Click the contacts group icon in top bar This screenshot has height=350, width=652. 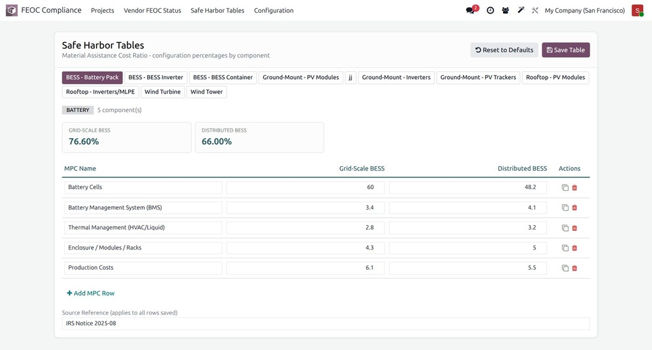point(505,10)
